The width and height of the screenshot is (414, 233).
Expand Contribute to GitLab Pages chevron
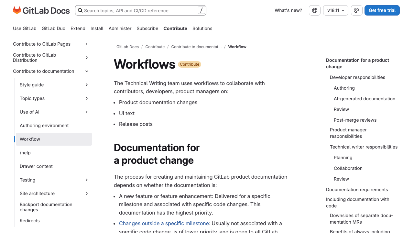pos(87,44)
